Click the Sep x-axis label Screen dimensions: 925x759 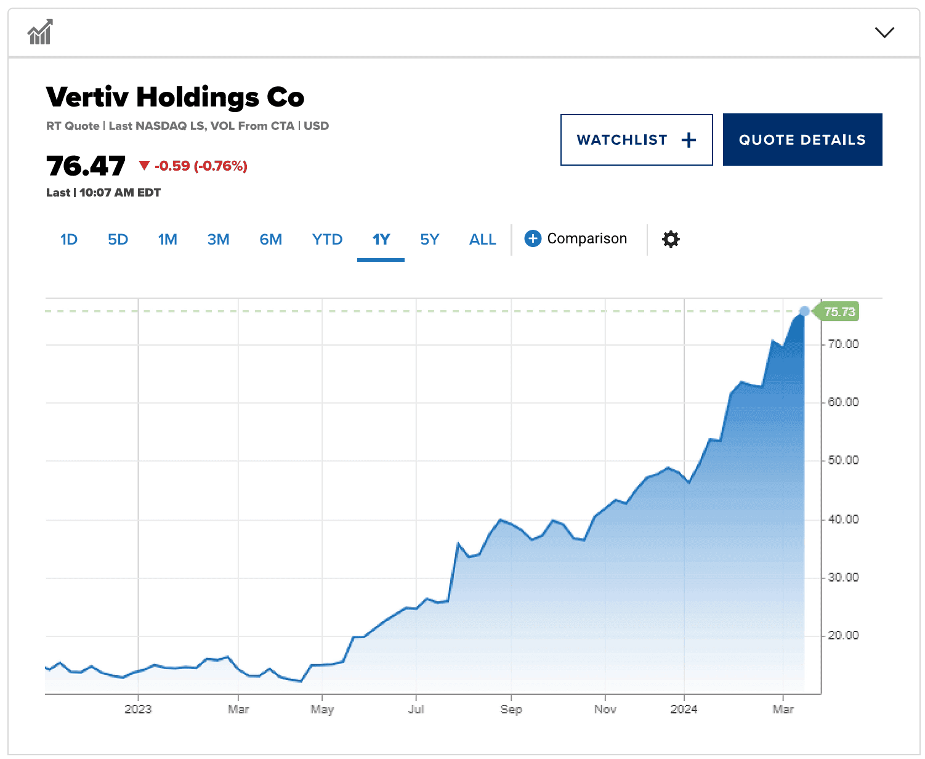511,710
